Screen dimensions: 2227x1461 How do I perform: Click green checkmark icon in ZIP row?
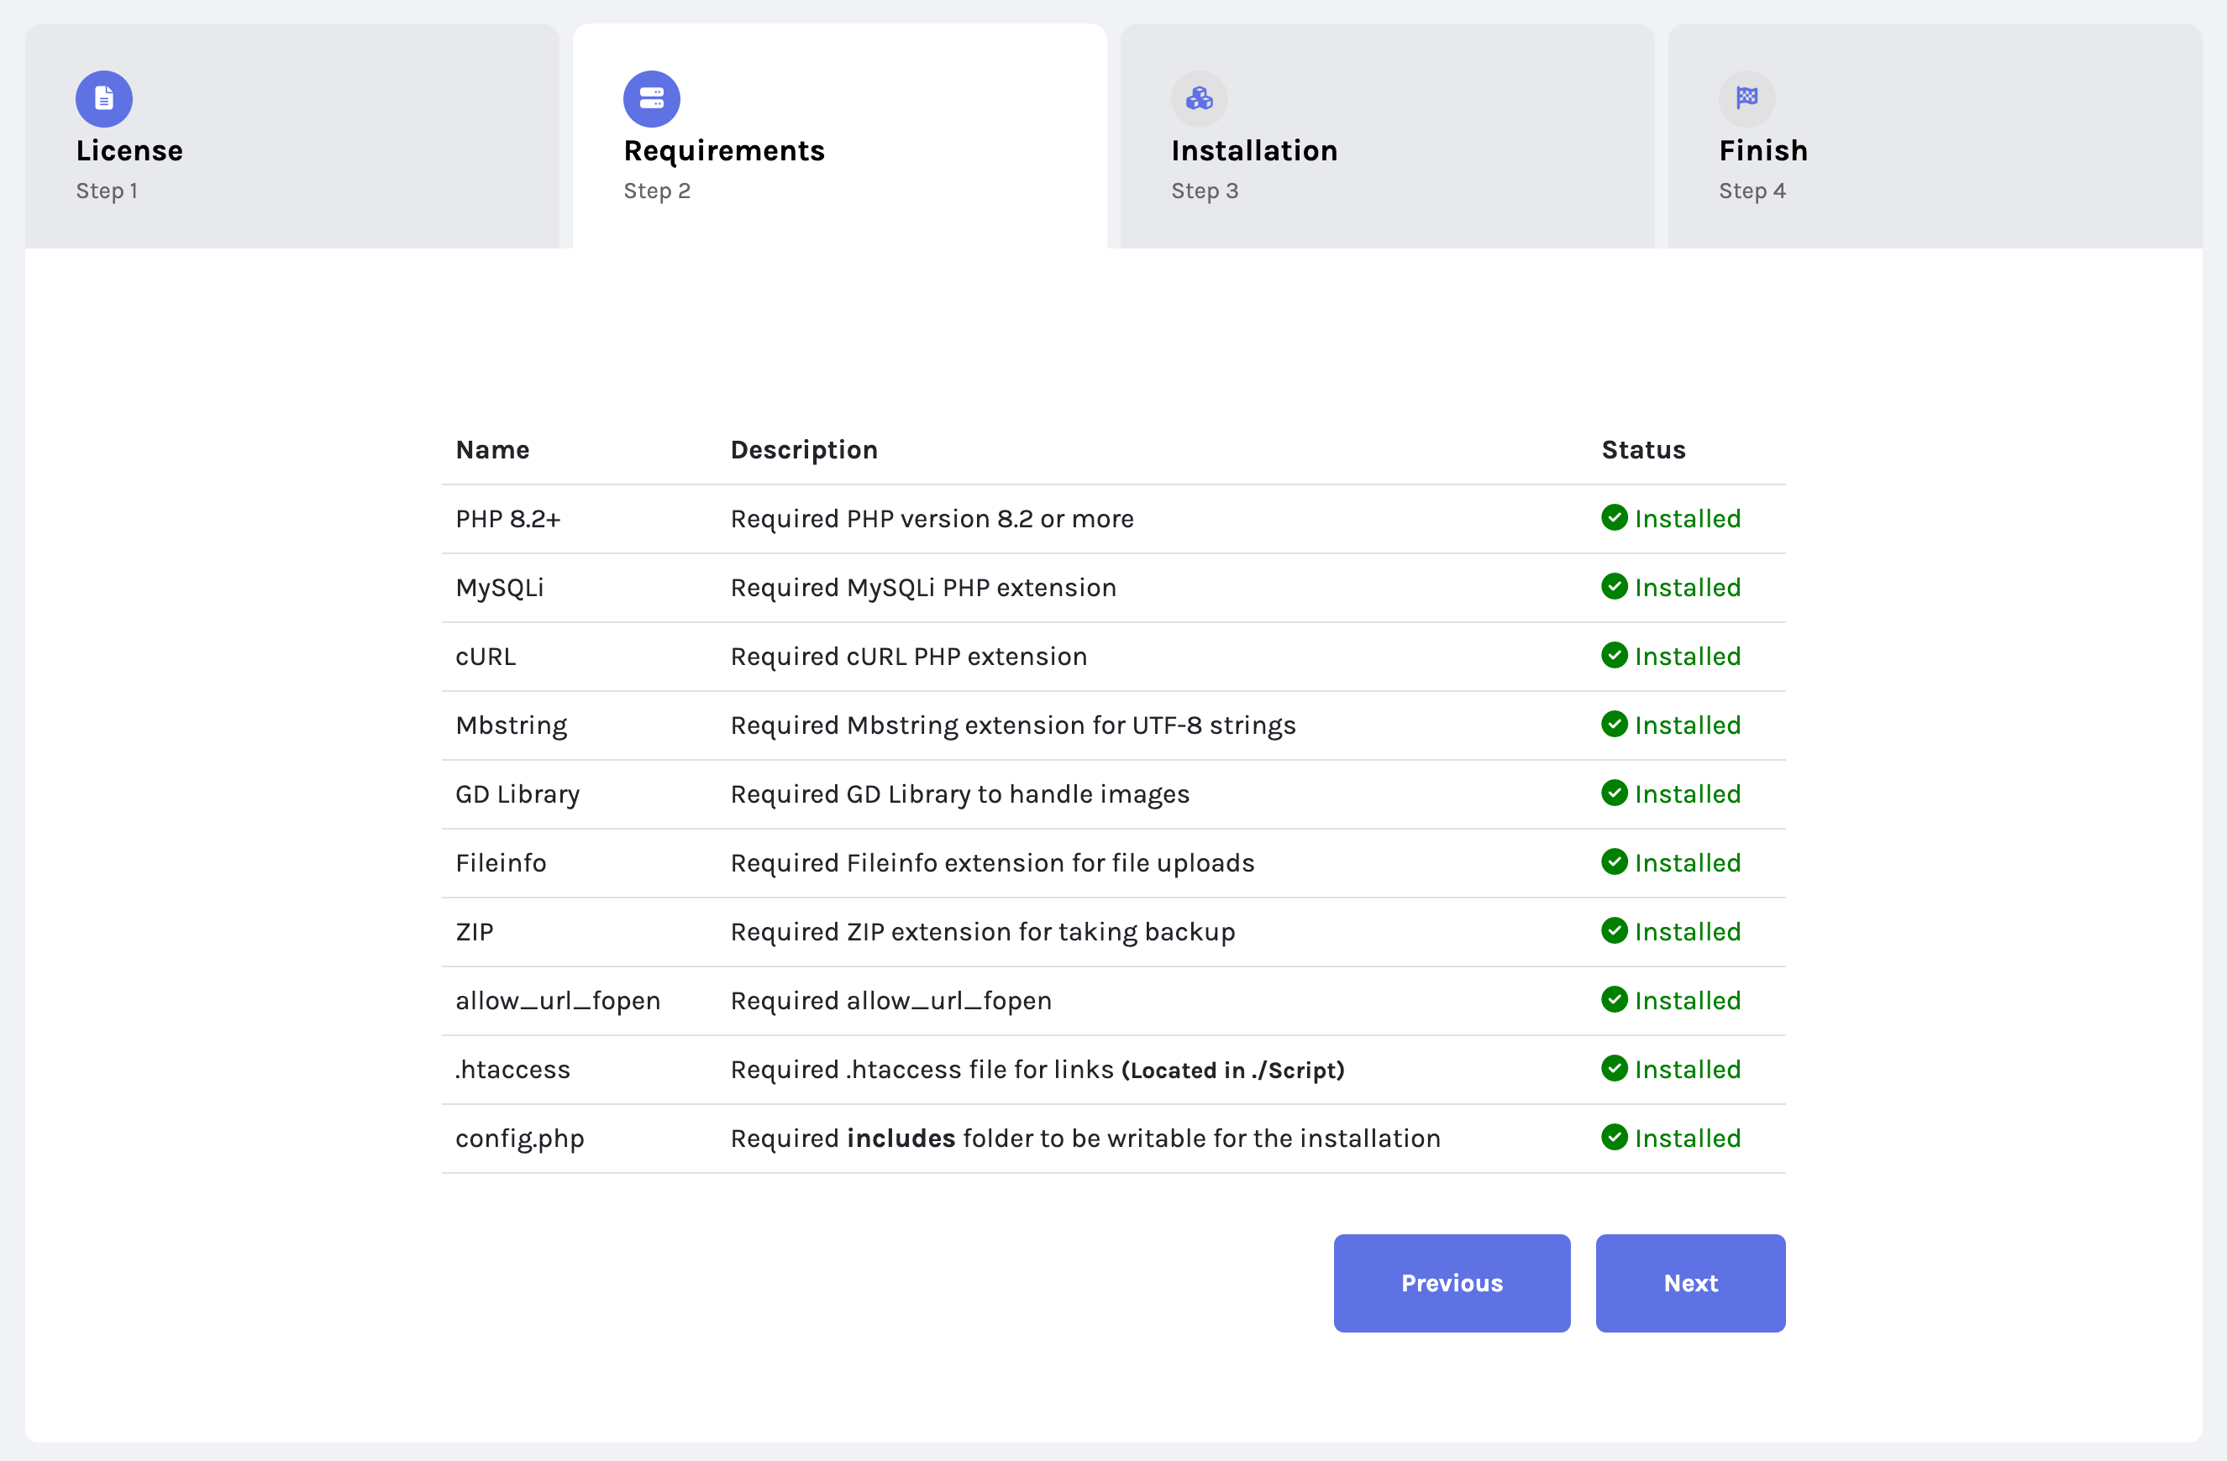1614,930
